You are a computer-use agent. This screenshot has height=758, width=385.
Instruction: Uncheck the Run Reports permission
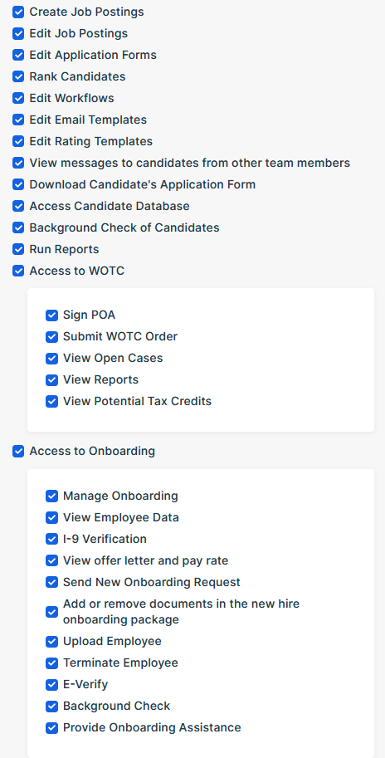point(18,249)
